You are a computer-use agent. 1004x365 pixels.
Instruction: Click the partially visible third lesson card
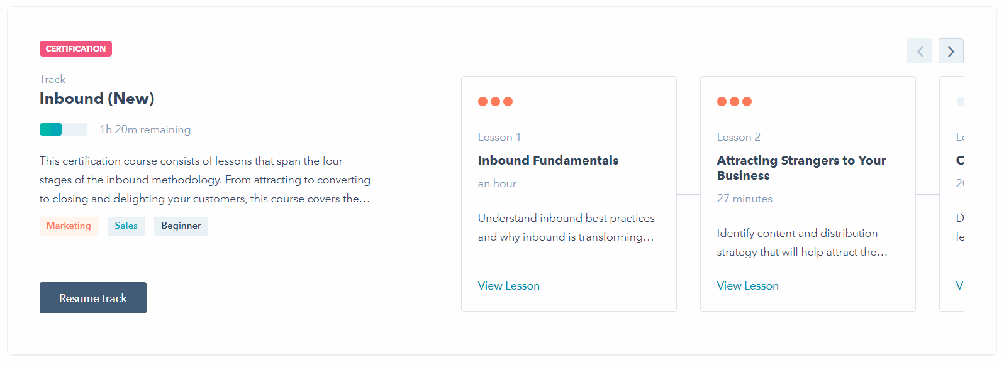pyautogui.click(x=952, y=193)
